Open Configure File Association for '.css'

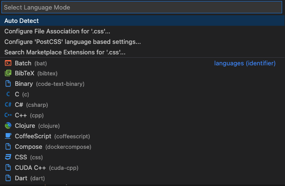142,31
